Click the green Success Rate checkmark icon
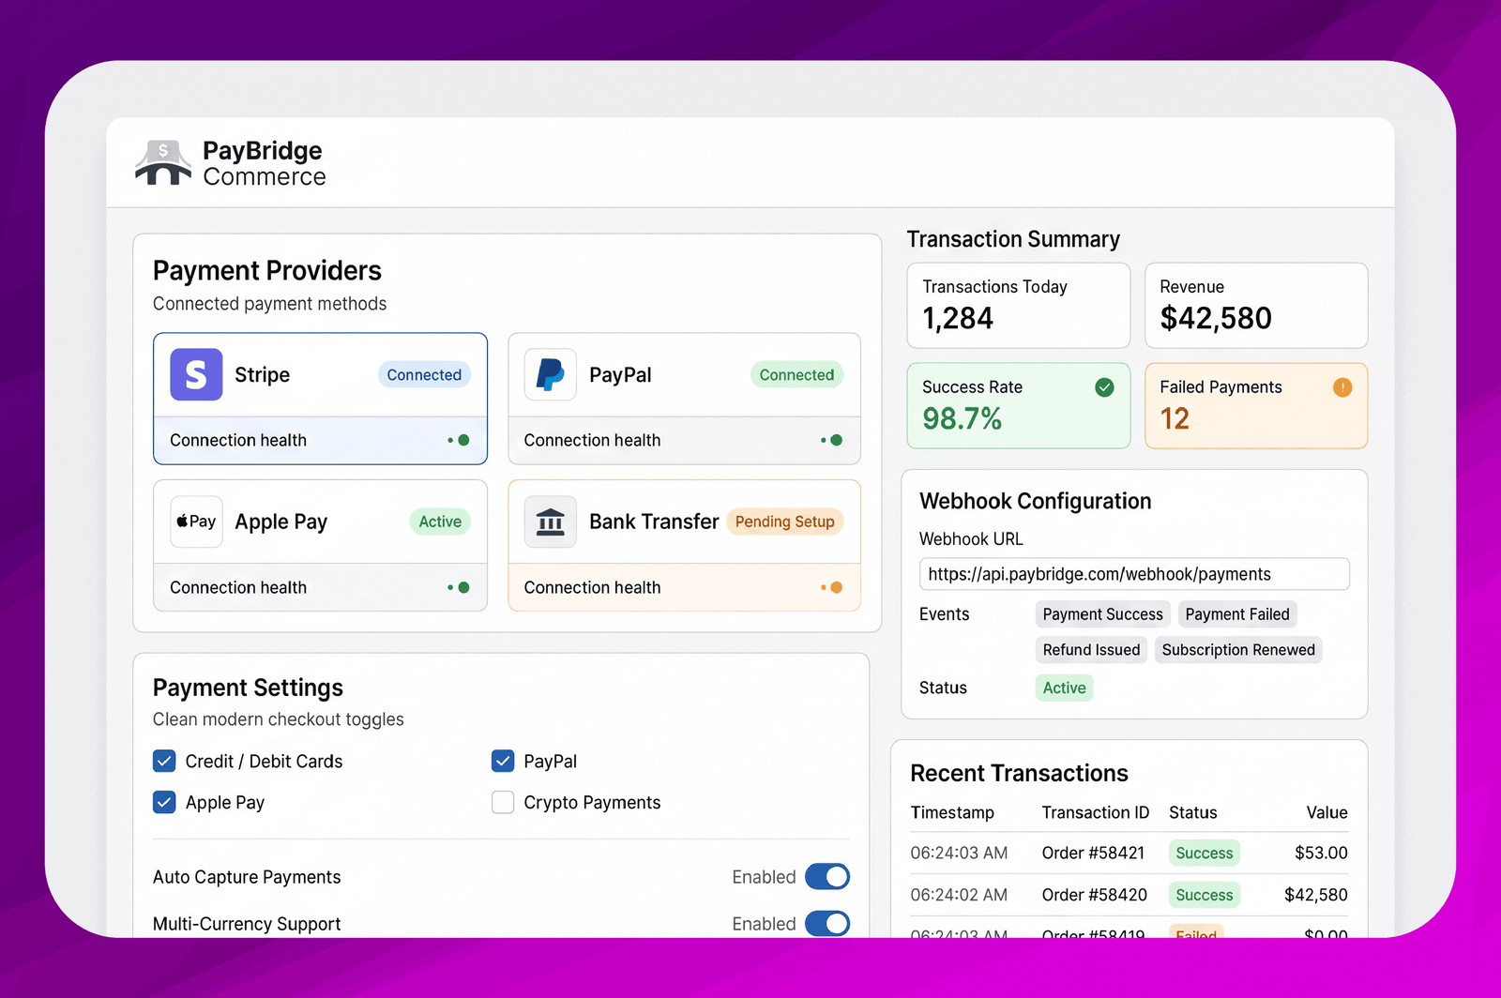This screenshot has width=1501, height=998. pos(1105,387)
